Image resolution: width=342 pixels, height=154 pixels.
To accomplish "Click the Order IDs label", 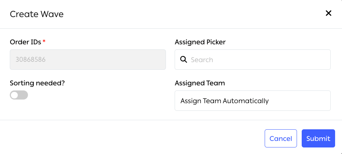I will point(25,42).
